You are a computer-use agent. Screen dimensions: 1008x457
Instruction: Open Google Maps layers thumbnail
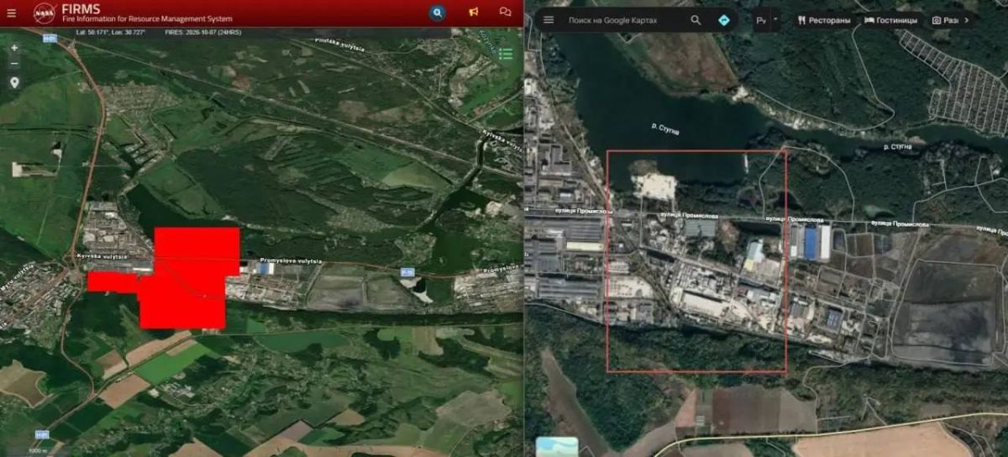tap(557, 447)
